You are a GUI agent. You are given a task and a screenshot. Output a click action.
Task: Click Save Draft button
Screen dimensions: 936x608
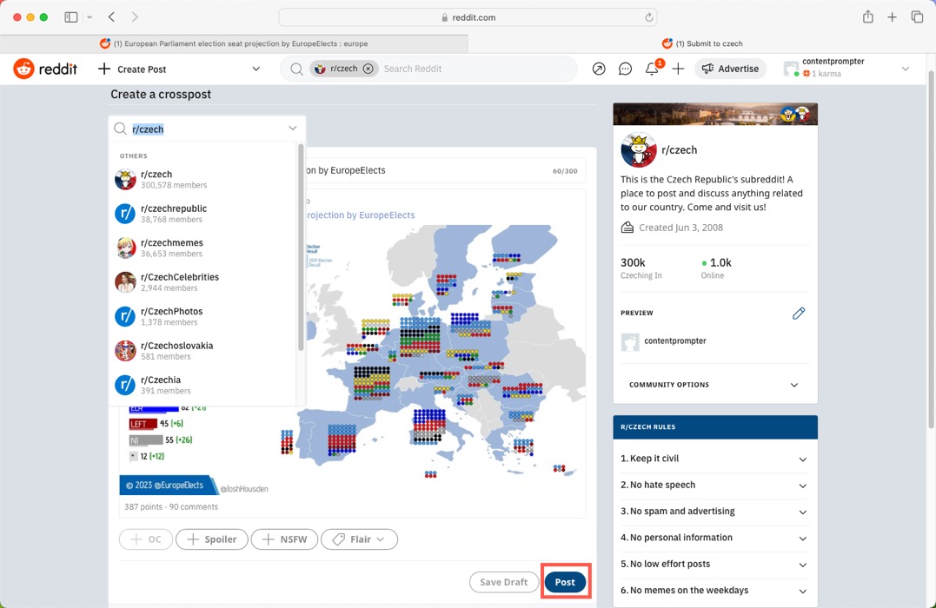[504, 582]
